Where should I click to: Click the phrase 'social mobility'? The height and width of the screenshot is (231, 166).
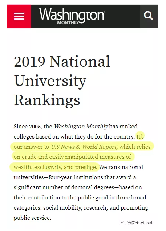[62, 208]
